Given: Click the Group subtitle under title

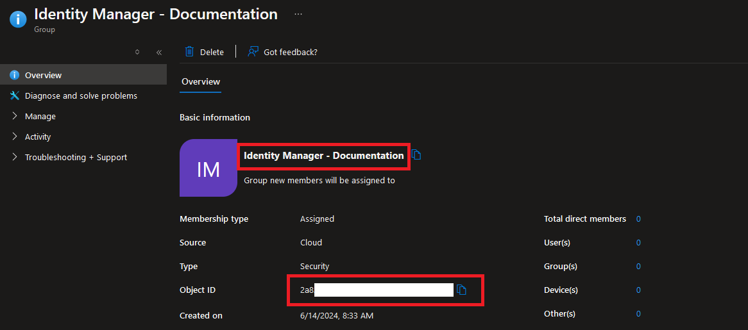Looking at the screenshot, I should pyautogui.click(x=44, y=29).
